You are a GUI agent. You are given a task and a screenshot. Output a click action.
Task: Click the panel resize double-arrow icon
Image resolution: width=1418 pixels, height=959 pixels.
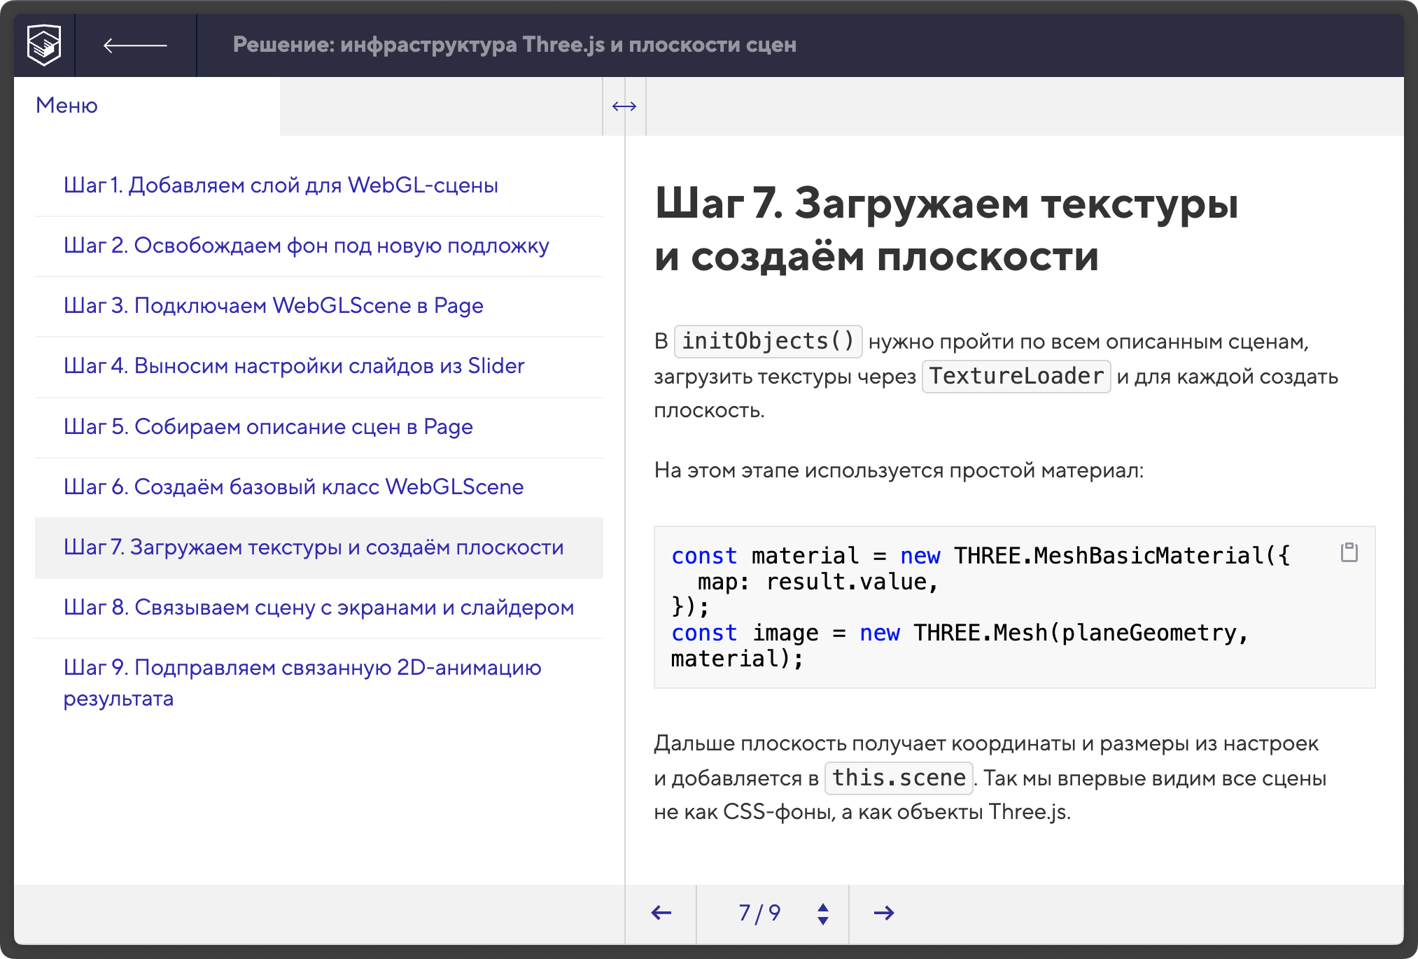click(624, 106)
